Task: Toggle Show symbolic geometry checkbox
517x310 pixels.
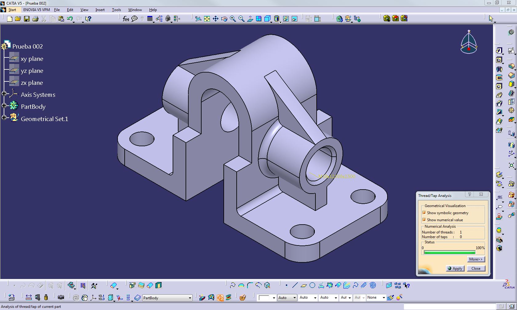Action: 424,213
